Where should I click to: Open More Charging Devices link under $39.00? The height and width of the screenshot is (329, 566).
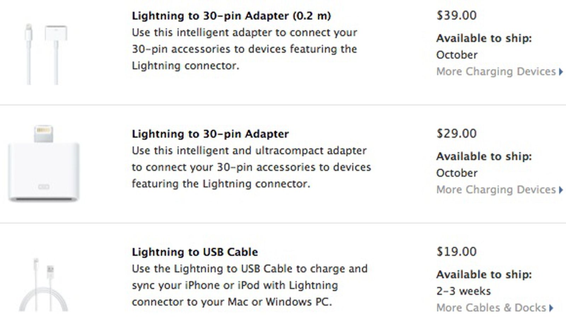click(496, 71)
